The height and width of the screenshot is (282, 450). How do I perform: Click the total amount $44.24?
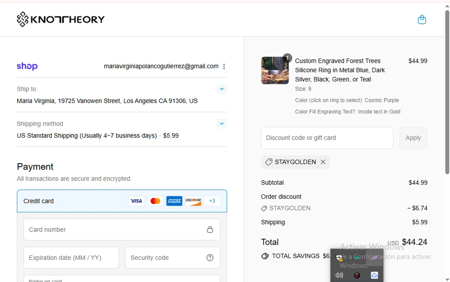[414, 242]
